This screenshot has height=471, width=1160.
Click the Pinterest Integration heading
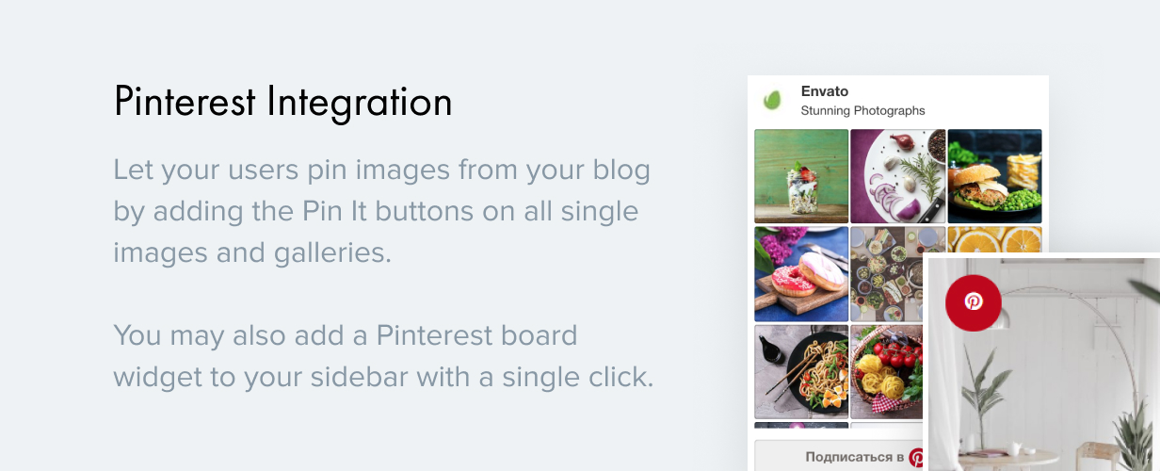(x=282, y=102)
